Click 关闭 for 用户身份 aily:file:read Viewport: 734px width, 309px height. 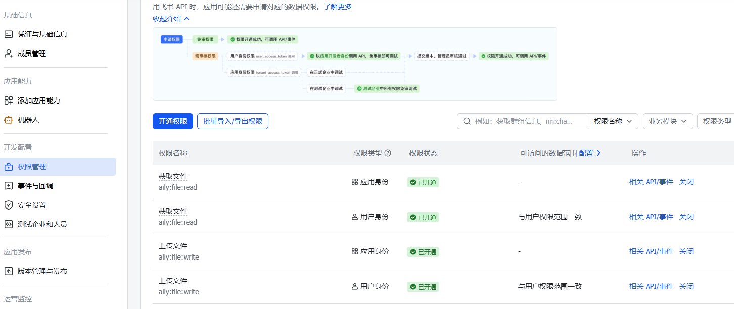point(686,217)
